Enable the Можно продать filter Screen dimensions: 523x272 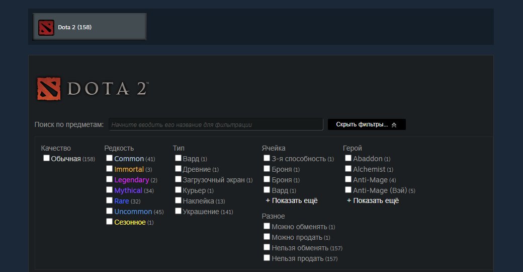tap(267, 237)
